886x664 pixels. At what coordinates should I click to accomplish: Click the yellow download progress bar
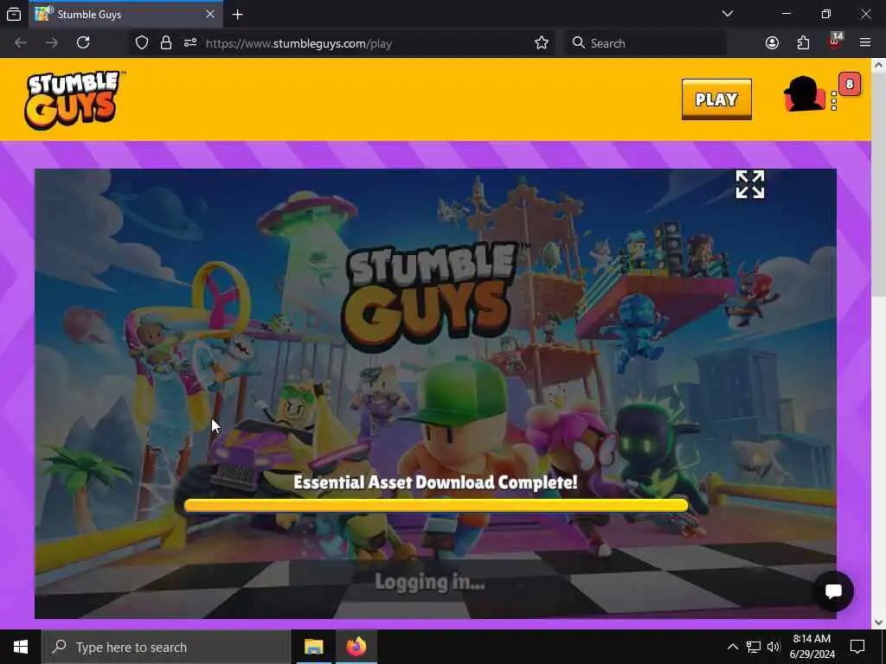[x=436, y=505]
